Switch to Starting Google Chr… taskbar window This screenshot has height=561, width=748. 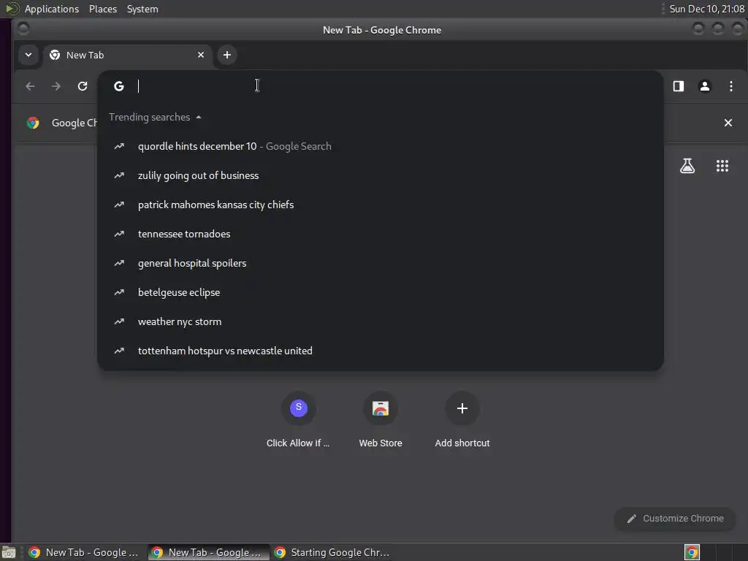[x=333, y=552]
